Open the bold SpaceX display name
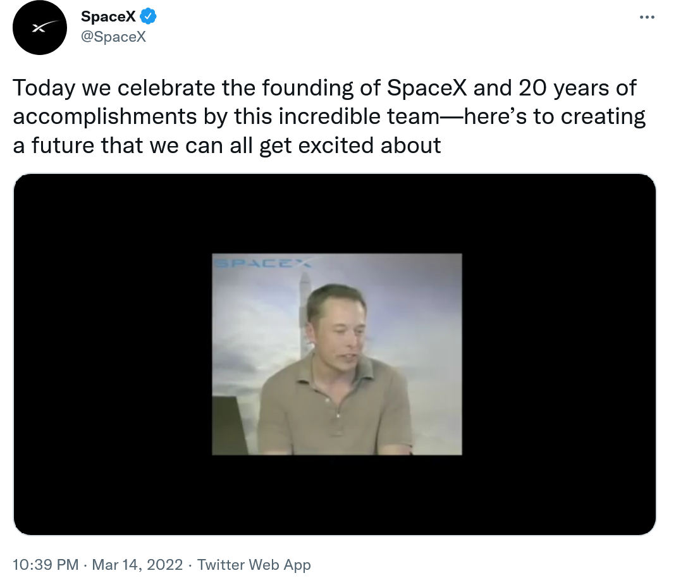The width and height of the screenshot is (688, 585). point(108,17)
